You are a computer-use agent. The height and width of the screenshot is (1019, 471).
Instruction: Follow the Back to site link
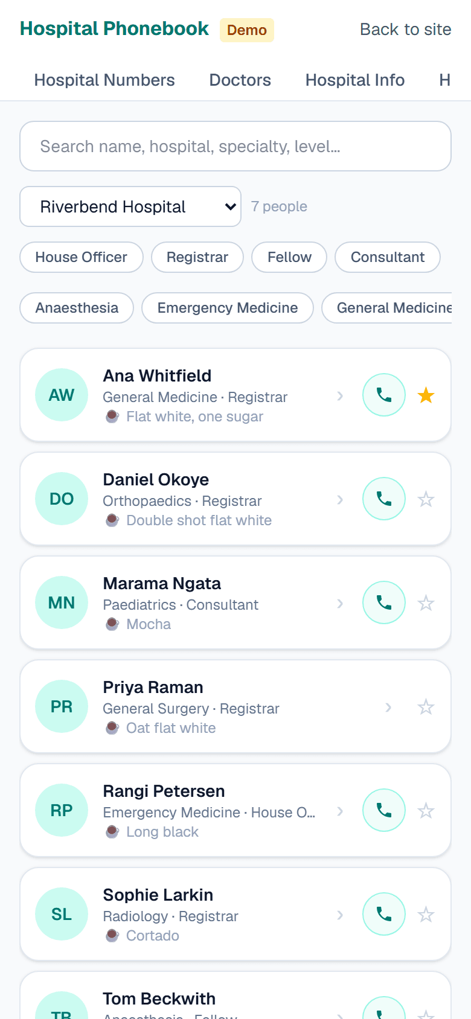pyautogui.click(x=406, y=30)
